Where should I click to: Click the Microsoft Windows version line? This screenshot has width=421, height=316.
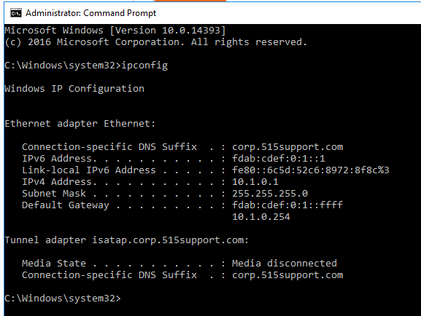click(x=115, y=31)
